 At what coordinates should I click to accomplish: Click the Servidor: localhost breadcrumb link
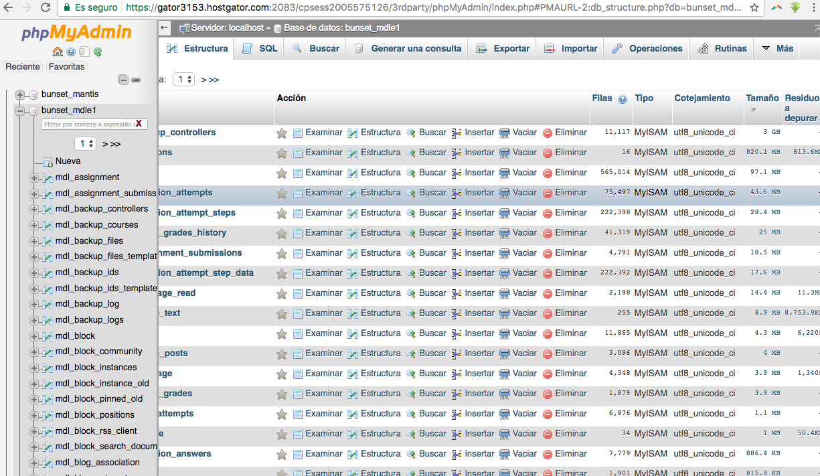[227, 28]
